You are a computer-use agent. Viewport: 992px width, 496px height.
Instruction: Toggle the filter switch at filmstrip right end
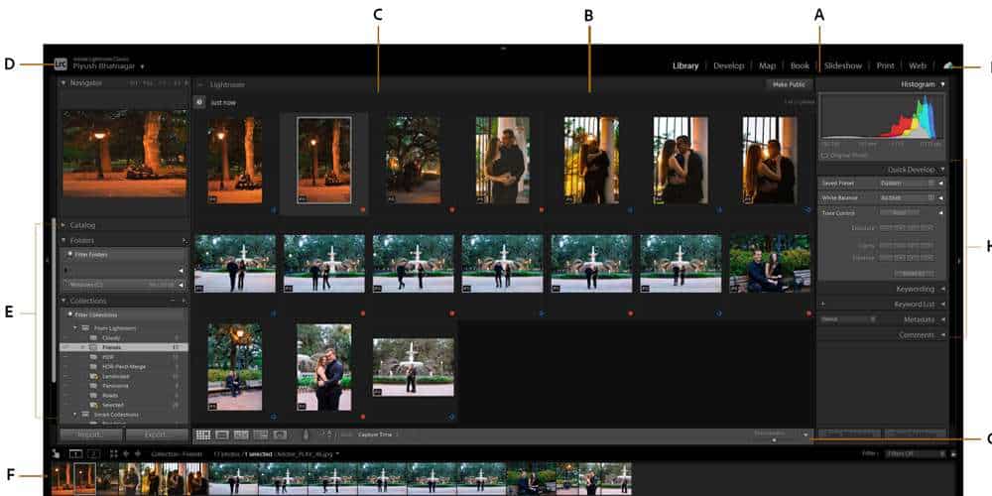point(953,453)
